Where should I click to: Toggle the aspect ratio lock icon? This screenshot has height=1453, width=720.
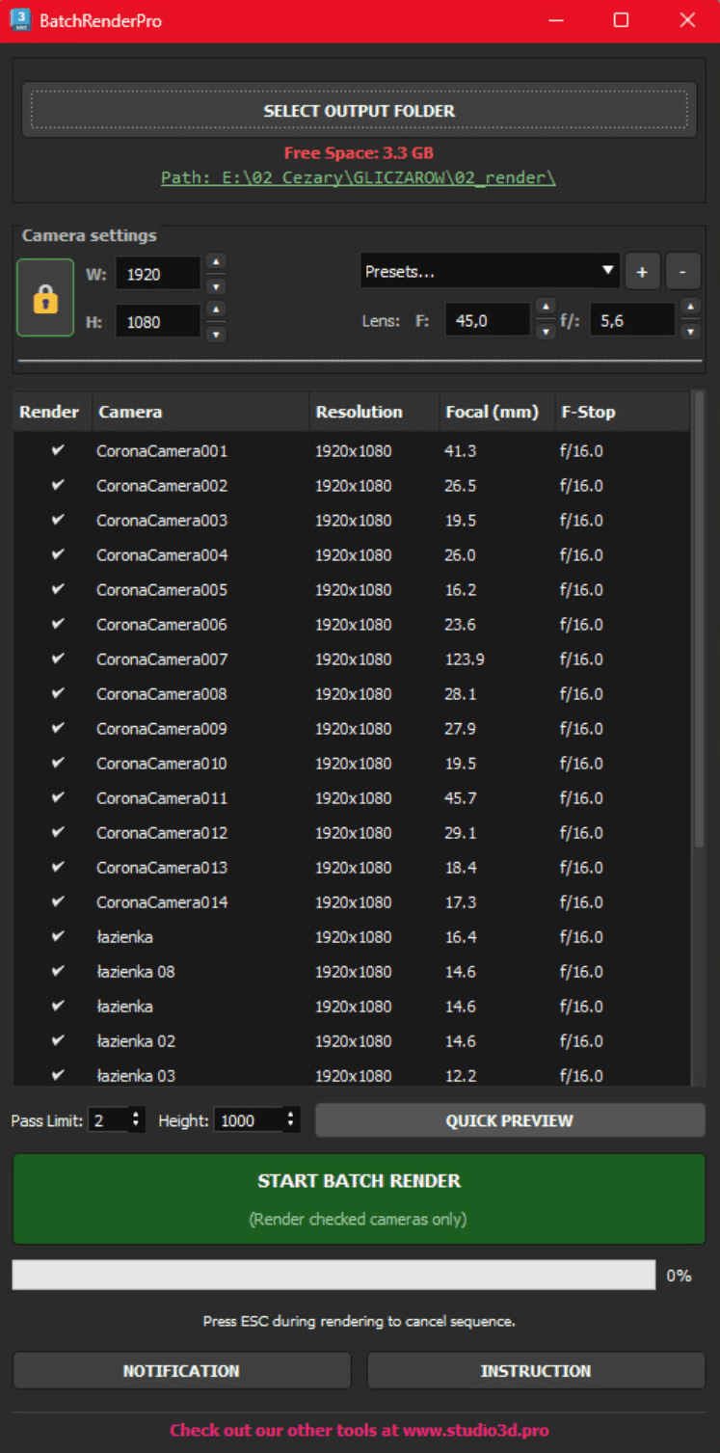click(x=45, y=298)
